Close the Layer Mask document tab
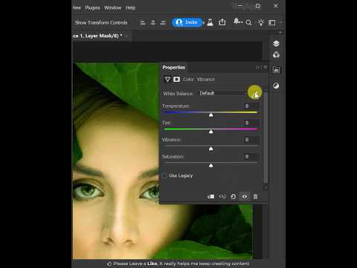 point(127,36)
